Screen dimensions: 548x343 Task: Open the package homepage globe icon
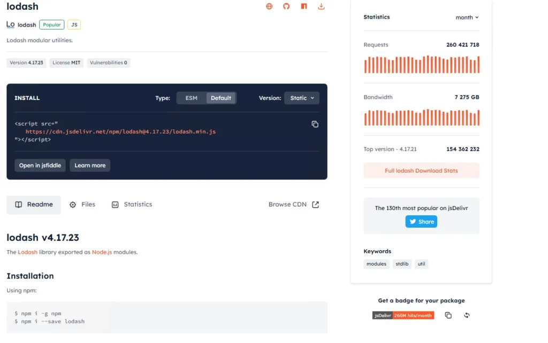point(269,6)
